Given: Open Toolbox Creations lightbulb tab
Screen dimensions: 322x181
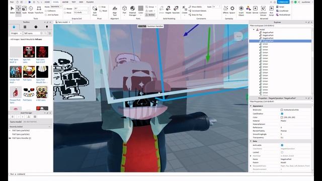Looking at the screenshot, I should (47, 27).
